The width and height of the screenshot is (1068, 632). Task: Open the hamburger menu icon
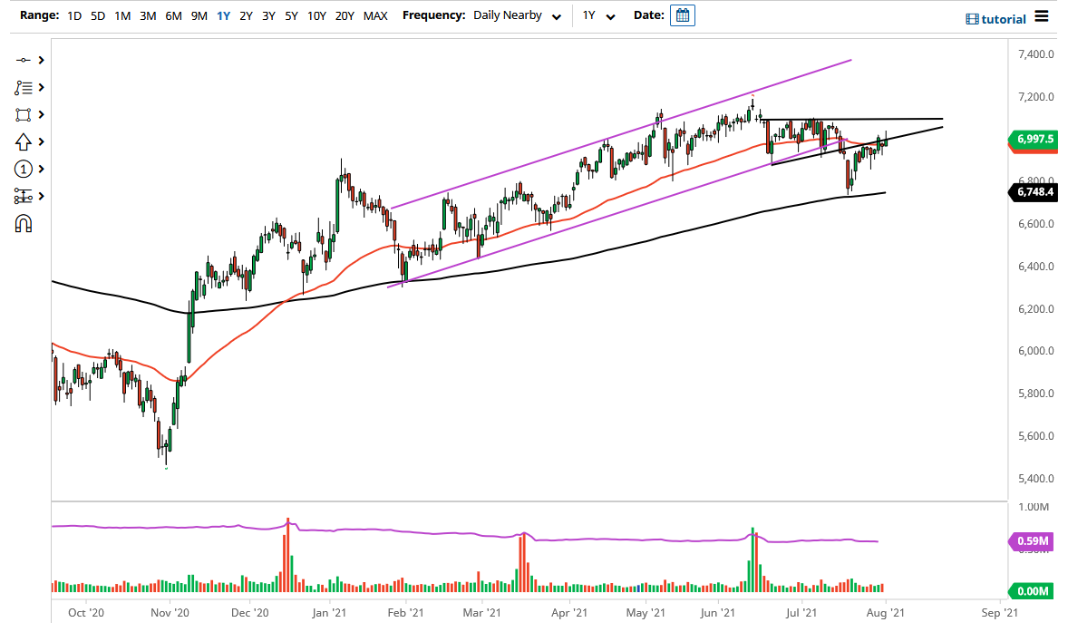point(1042,15)
